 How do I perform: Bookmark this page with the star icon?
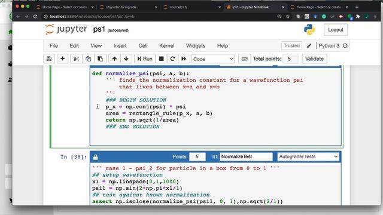(x=288, y=17)
